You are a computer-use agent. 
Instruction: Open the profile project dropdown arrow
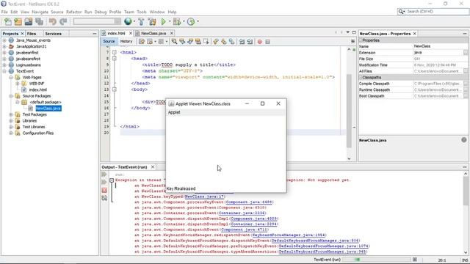[x=198, y=21]
